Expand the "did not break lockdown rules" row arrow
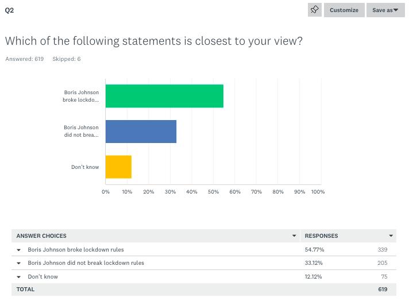Viewport: 409px width, 301px height. click(x=18, y=263)
